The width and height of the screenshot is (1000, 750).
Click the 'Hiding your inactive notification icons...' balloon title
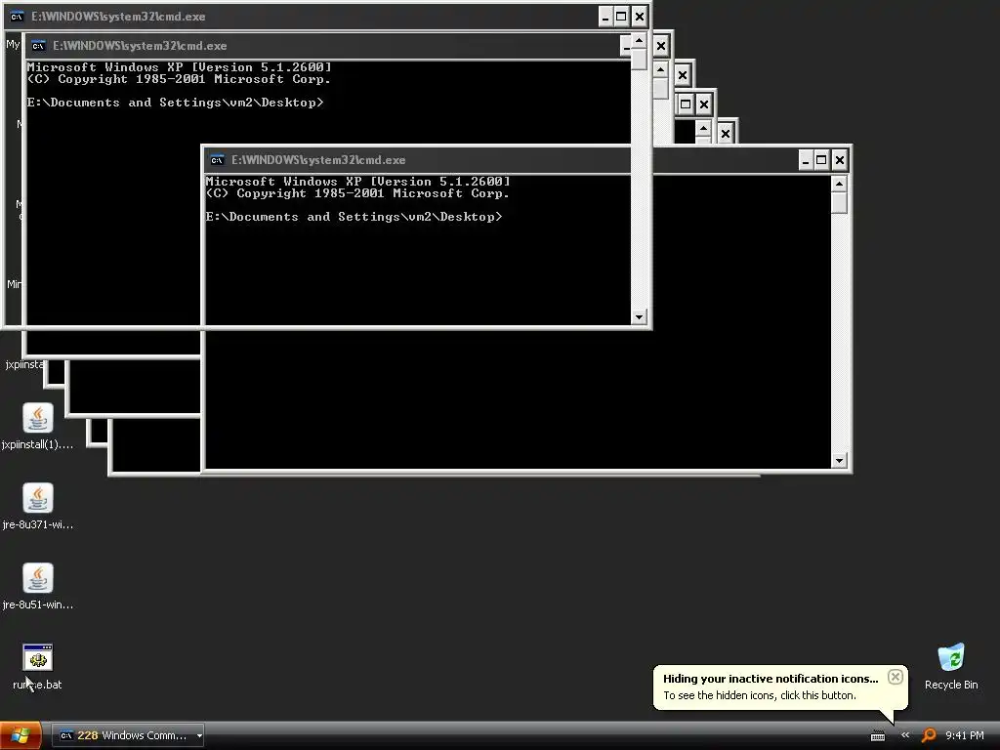pos(771,679)
